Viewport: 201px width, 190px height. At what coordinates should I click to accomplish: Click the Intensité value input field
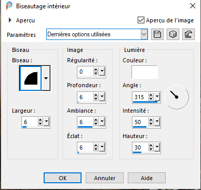pos(140,122)
